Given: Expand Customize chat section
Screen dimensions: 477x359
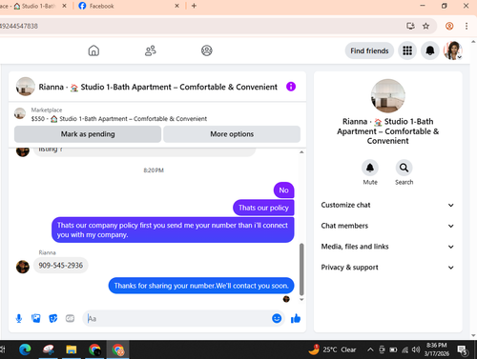Looking at the screenshot, I should click(x=387, y=205).
